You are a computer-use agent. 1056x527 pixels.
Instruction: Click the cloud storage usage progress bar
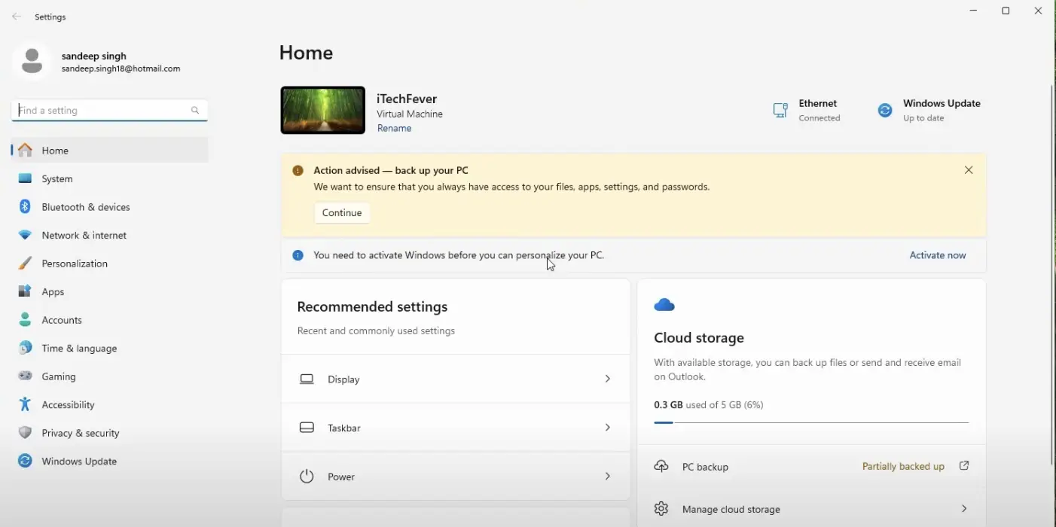click(x=811, y=422)
